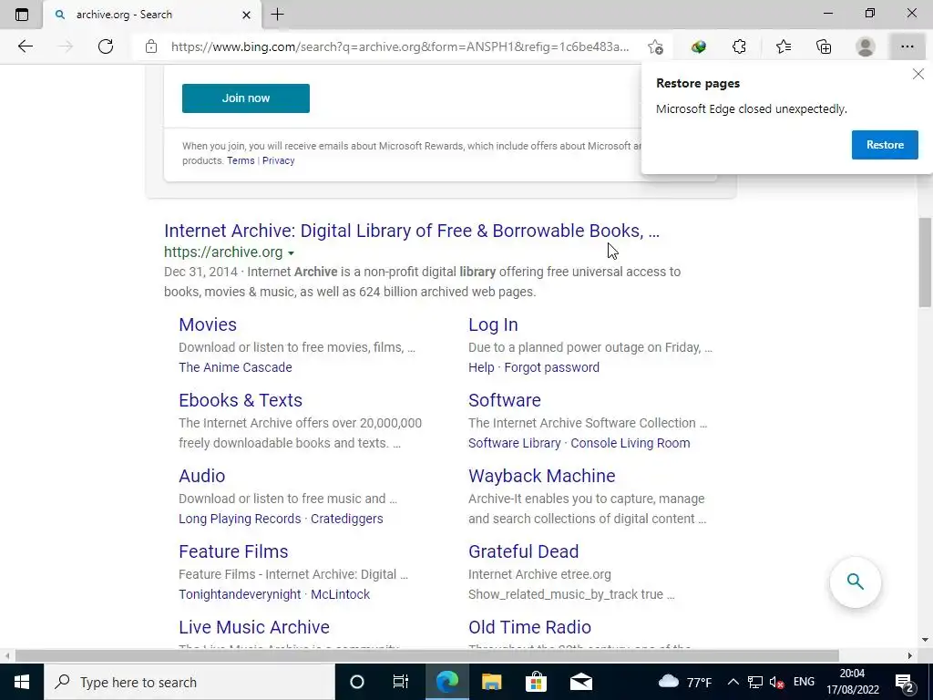Open the Windows Start menu
The height and width of the screenshot is (700, 933).
22,682
